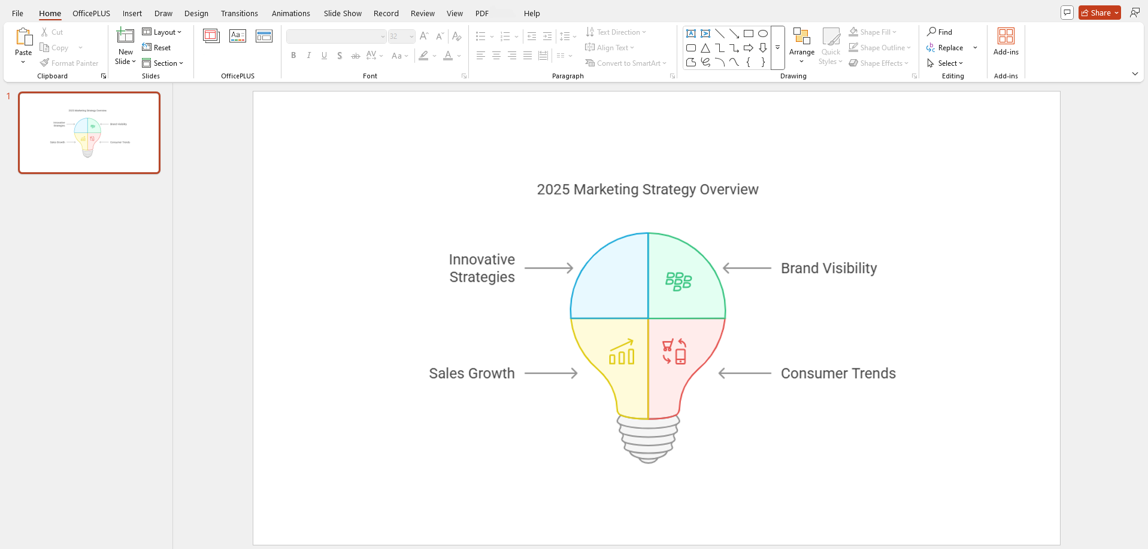Insert an oval shape from Drawing gallery
This screenshot has width=1148, height=549.
(x=763, y=33)
